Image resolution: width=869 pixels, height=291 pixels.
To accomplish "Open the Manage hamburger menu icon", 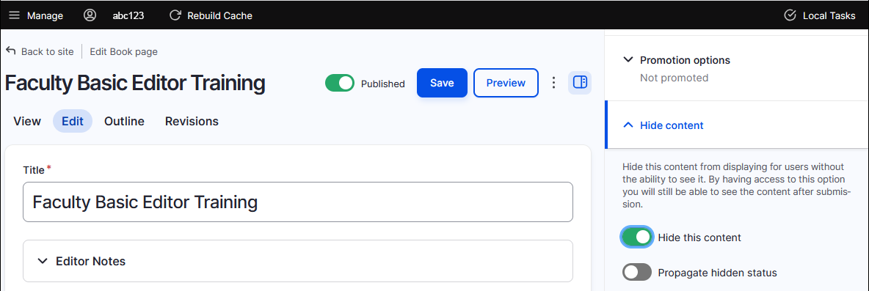I will click(15, 15).
